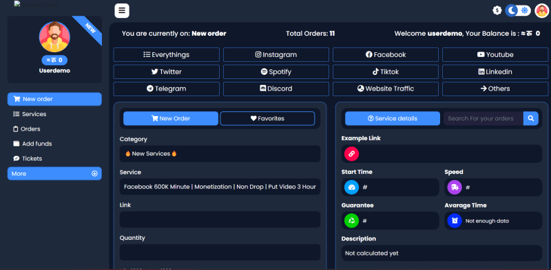Click the red link icon under Example Link
Image resolution: width=551 pixels, height=270 pixels.
tap(352, 154)
